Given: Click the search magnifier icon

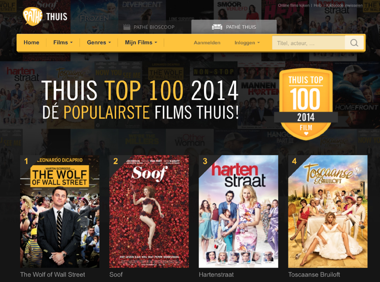Looking at the screenshot, I should pyautogui.click(x=354, y=43).
